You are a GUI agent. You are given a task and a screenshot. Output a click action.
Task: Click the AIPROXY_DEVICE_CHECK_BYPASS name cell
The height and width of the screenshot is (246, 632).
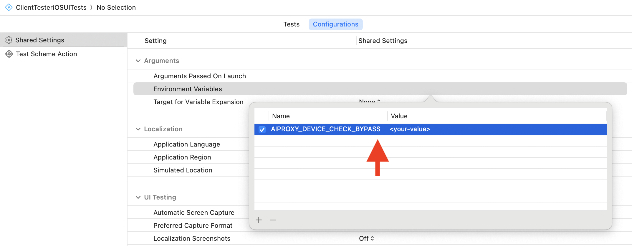tap(325, 129)
